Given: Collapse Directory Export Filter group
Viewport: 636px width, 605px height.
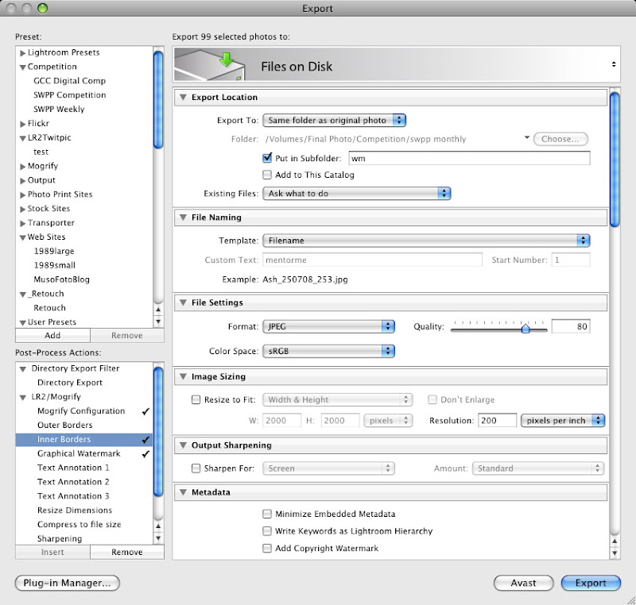Looking at the screenshot, I should pyautogui.click(x=23, y=369).
